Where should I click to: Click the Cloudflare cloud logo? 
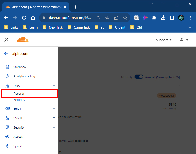[x=23, y=40]
